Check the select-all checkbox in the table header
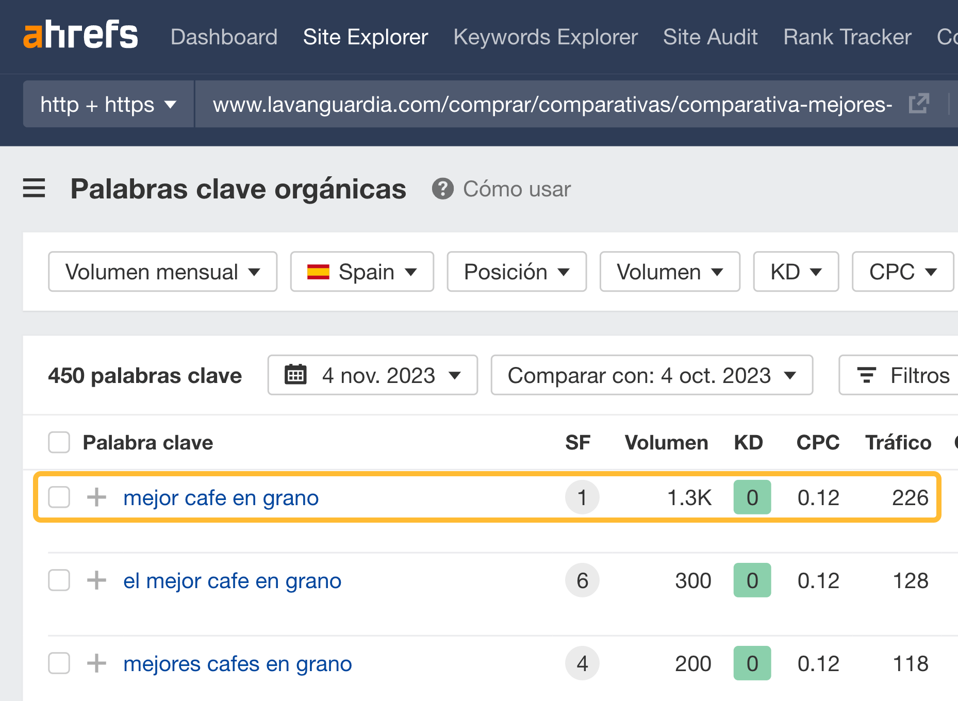 point(59,442)
